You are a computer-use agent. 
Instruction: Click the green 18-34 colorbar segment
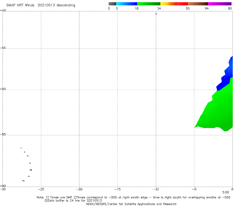pos(149,4)
